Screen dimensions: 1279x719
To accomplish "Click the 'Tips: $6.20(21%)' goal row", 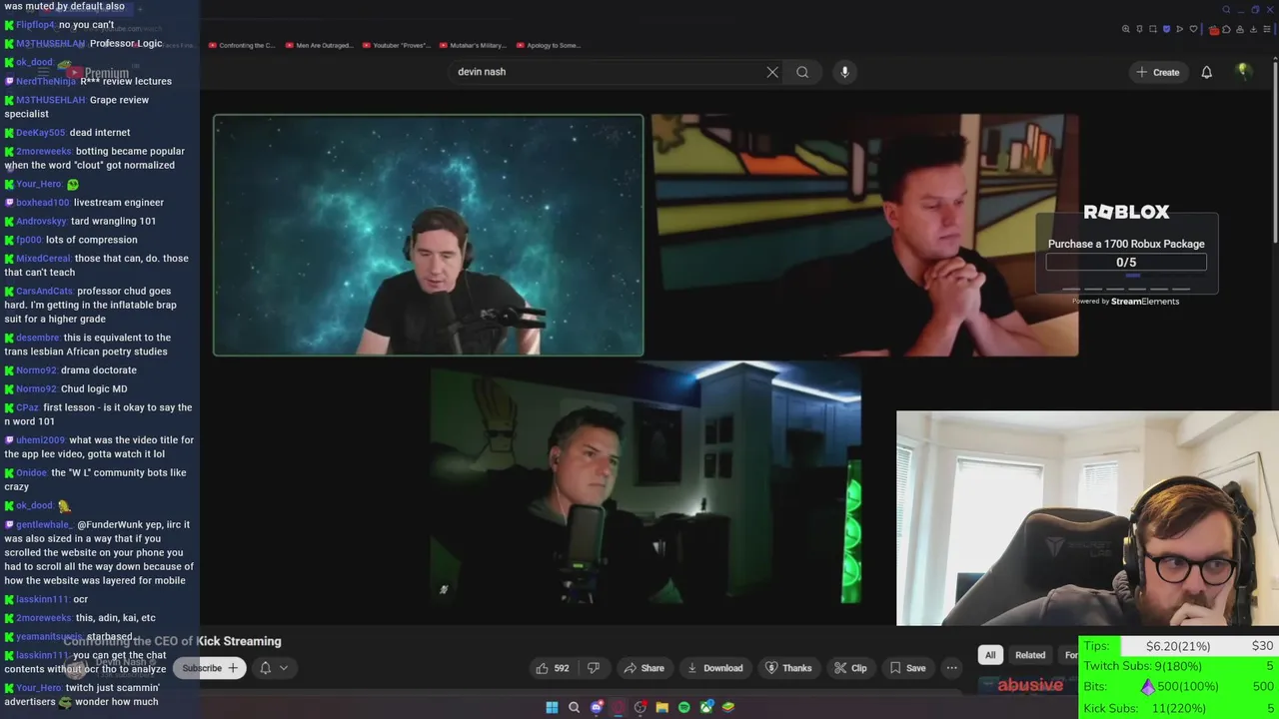I will coord(1179,646).
